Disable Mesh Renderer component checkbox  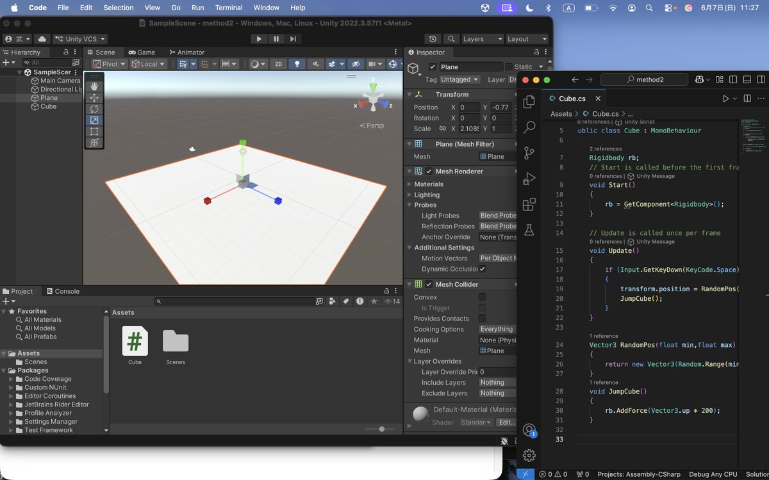[x=429, y=172]
